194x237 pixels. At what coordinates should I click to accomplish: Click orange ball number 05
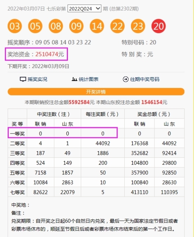pyautogui.click(x=35, y=26)
